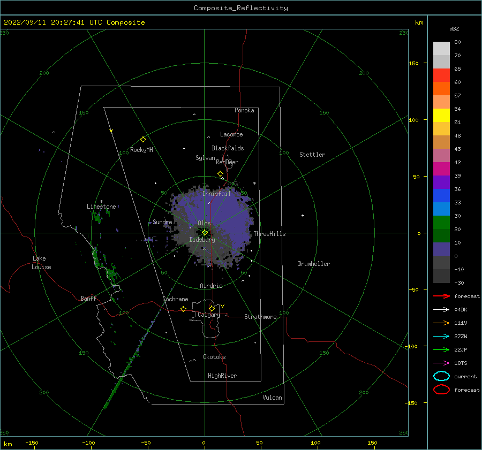Select the slate purple 0-10 dBZ swatch
This screenshot has width=482, height=450.
(x=441, y=249)
